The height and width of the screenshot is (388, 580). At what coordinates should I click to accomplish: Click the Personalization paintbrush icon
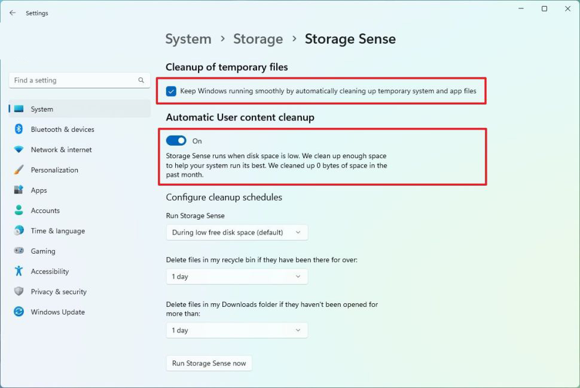tap(19, 170)
